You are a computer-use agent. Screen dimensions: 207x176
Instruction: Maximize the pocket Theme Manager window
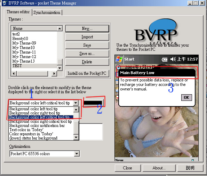click(x=196, y=3)
